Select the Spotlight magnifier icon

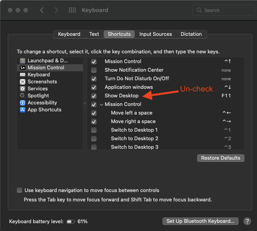pyautogui.click(x=23, y=95)
